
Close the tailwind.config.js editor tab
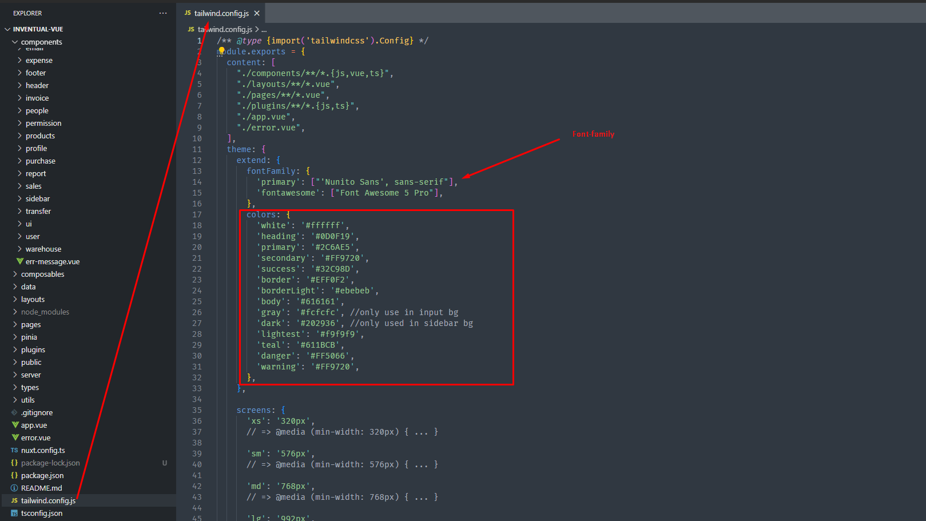[x=257, y=13]
